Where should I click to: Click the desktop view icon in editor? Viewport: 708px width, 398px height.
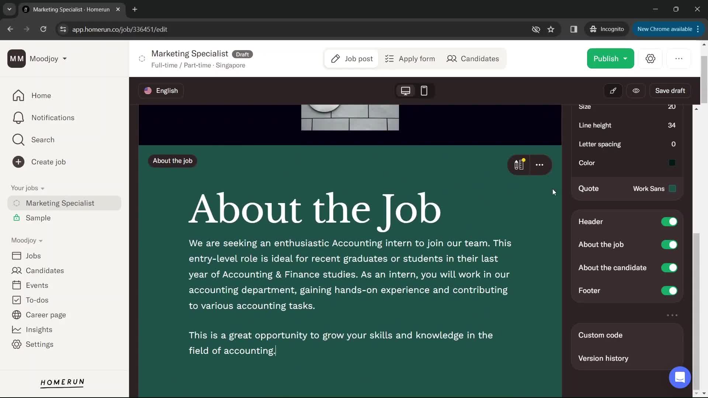point(406,91)
